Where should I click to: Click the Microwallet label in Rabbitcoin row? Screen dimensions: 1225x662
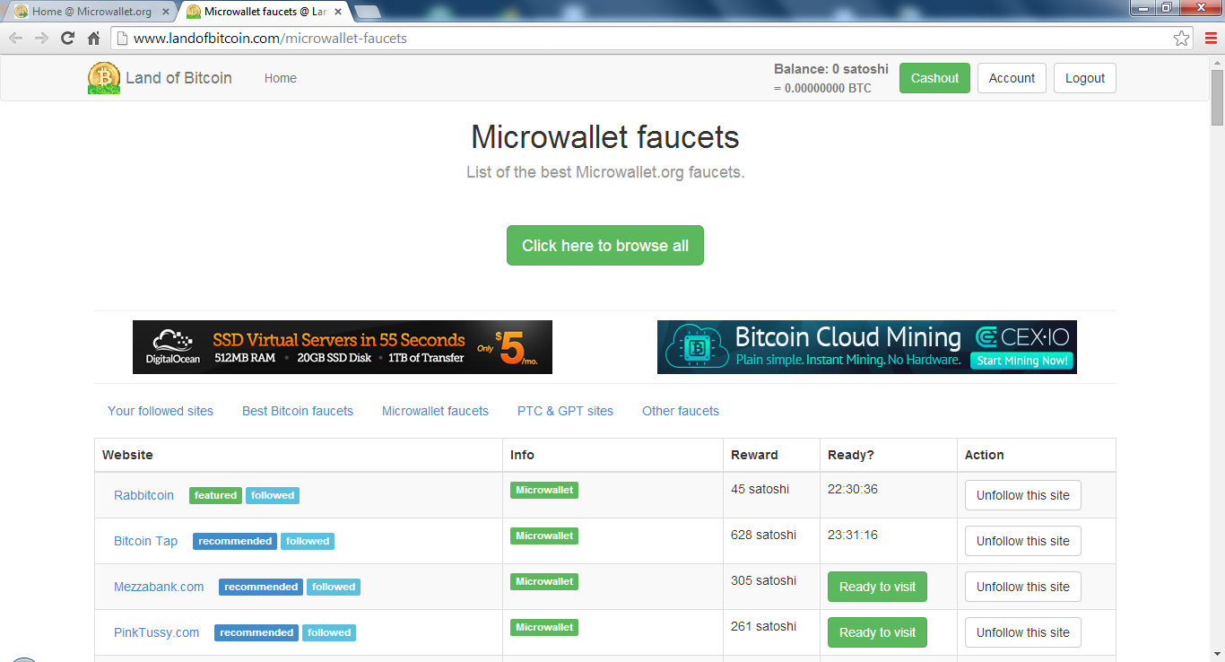[x=544, y=490]
